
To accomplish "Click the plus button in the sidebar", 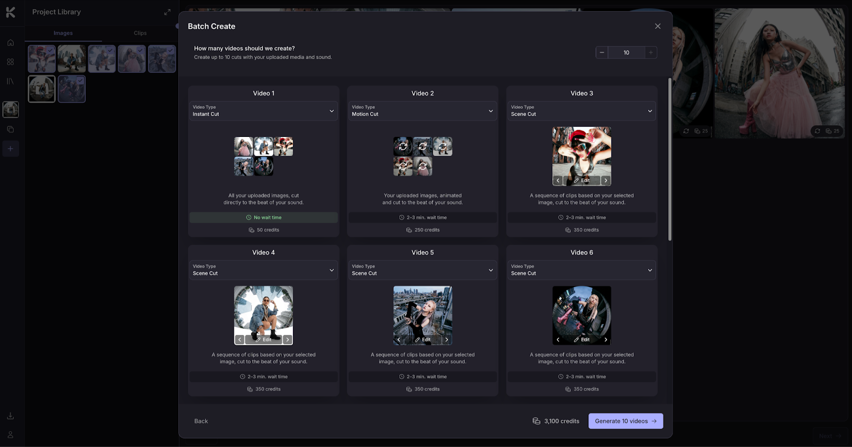I will coord(10,149).
